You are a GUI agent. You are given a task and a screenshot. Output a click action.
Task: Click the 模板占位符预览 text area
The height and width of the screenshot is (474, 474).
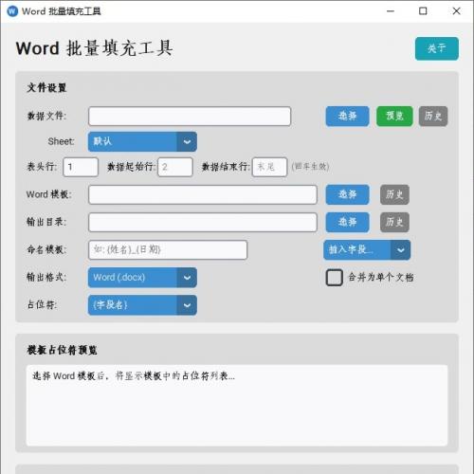click(237, 406)
